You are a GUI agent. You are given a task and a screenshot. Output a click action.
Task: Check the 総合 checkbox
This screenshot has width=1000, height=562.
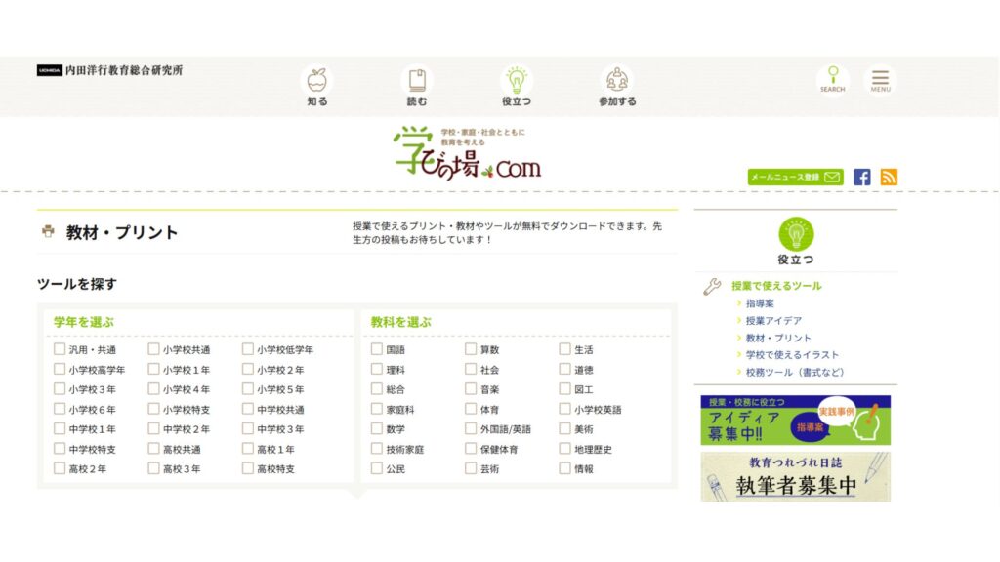click(377, 388)
